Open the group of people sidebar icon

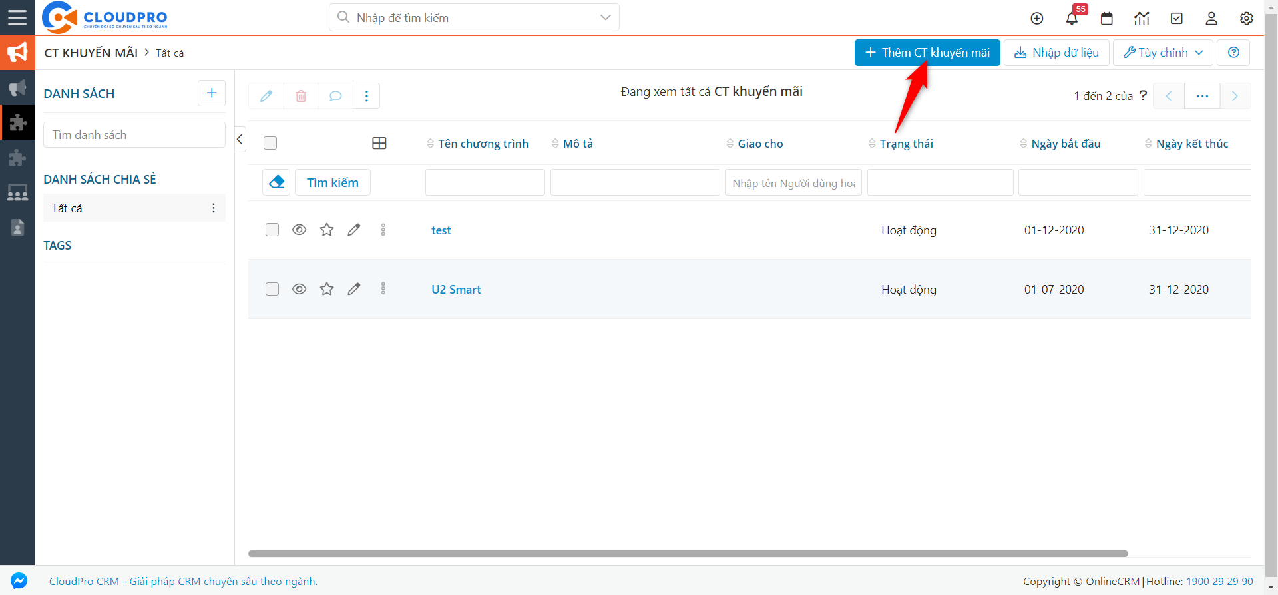tap(17, 192)
